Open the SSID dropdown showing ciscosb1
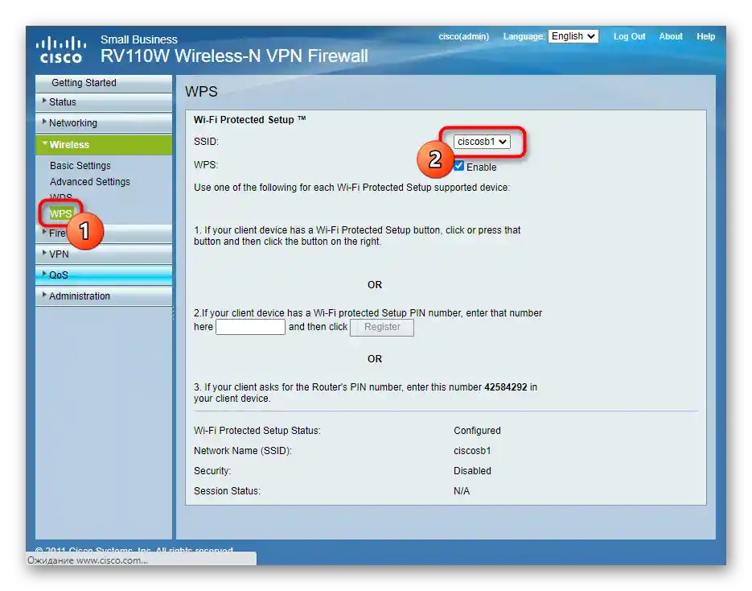The height and width of the screenshot is (591, 752). (x=482, y=142)
